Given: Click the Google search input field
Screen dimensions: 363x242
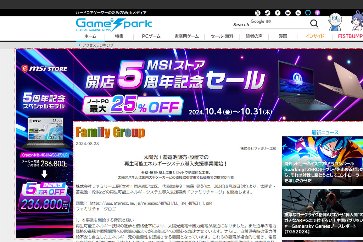Looking at the screenshot, I should coord(270,24).
